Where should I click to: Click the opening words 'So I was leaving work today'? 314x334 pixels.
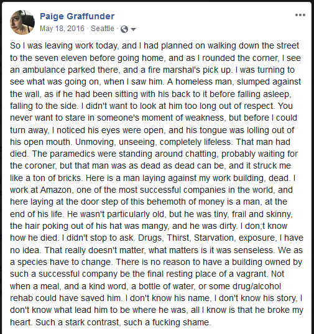point(63,46)
